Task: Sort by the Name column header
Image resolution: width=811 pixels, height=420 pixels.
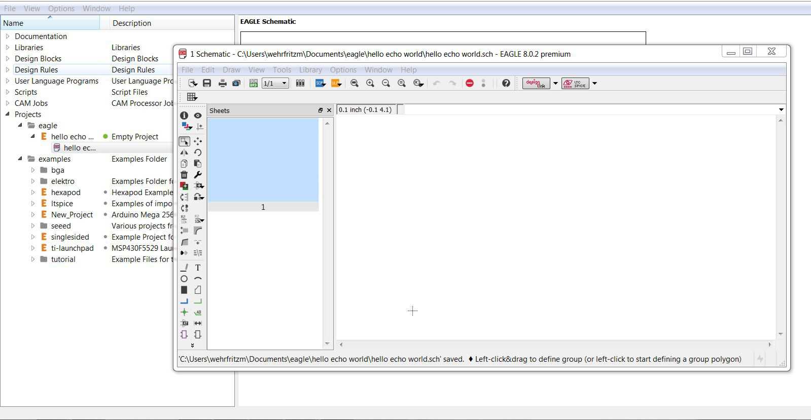Action: [x=50, y=23]
